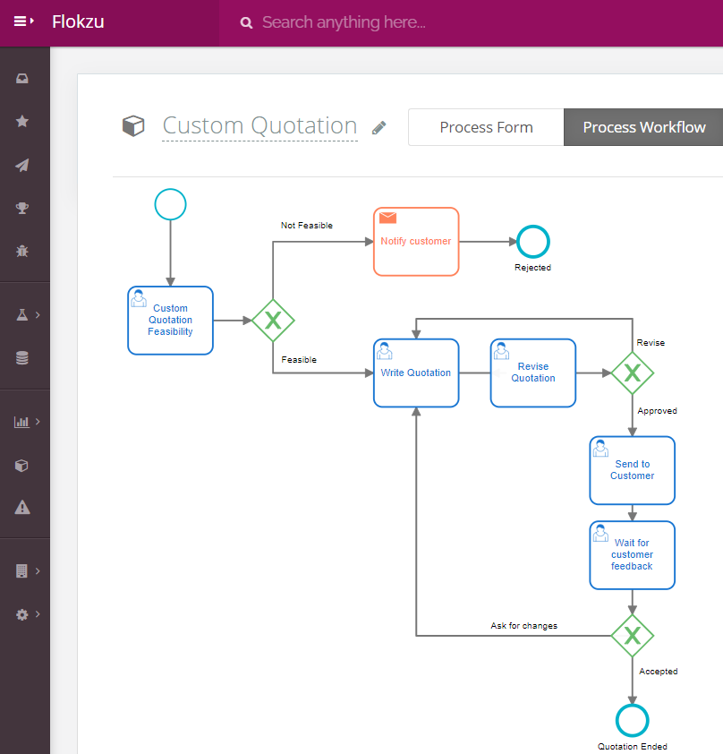The width and height of the screenshot is (723, 754).
Task: Switch to the Process Workflow tab
Action: [x=643, y=127]
